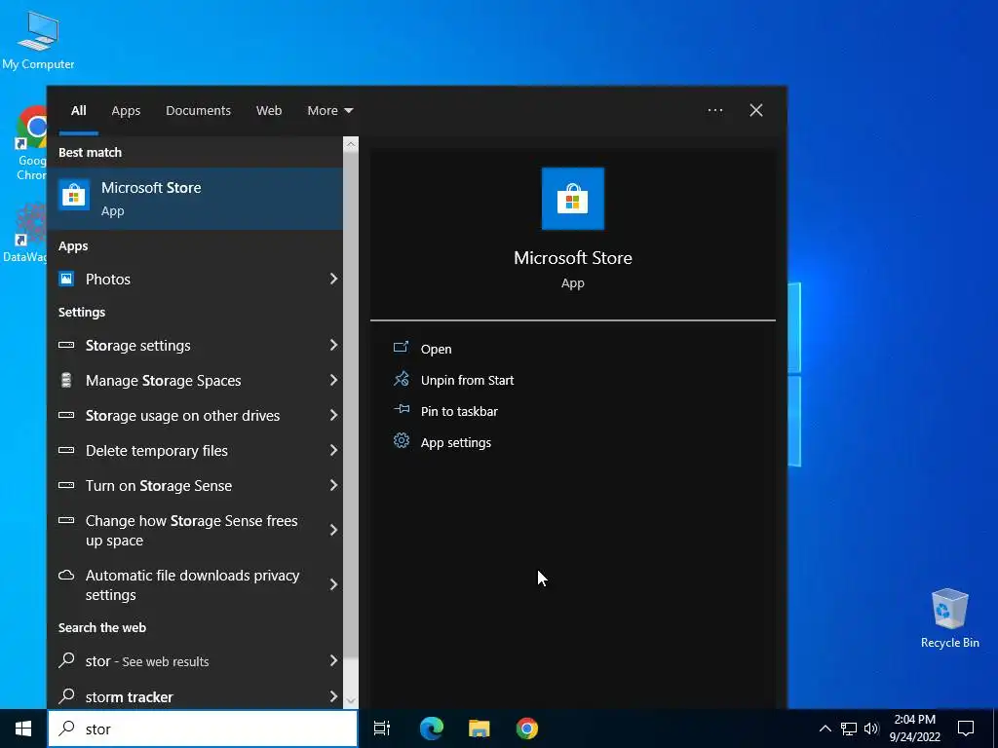This screenshot has width=998, height=748.
Task: Open the network status tray icon
Action: pyautogui.click(x=849, y=729)
